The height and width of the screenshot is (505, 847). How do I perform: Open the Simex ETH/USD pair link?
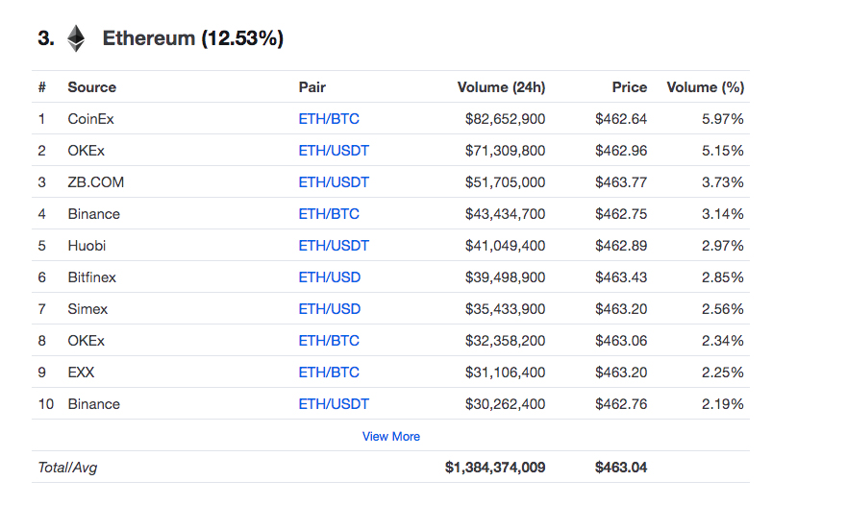330,309
